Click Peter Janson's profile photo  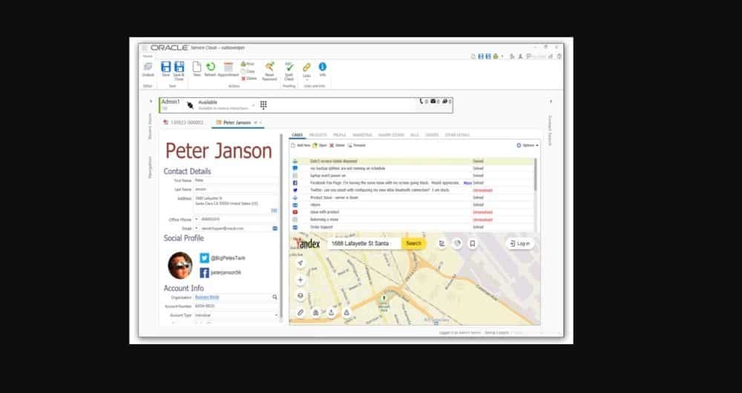(180, 265)
